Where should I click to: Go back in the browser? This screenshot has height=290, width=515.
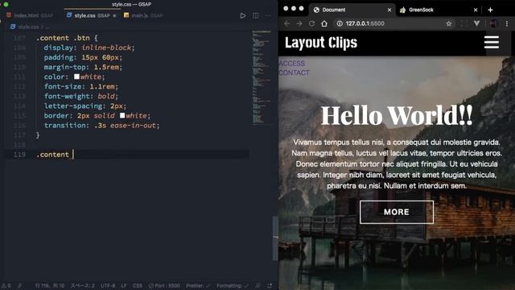point(286,23)
